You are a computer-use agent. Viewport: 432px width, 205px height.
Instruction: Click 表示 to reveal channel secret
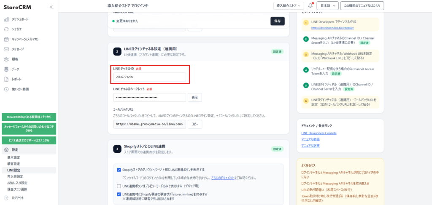coord(194,98)
